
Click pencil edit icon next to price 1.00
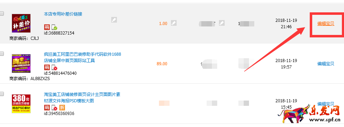pos(174,23)
